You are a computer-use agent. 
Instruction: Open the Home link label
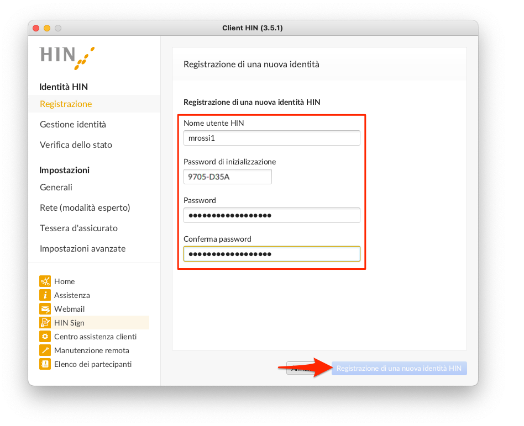65,281
